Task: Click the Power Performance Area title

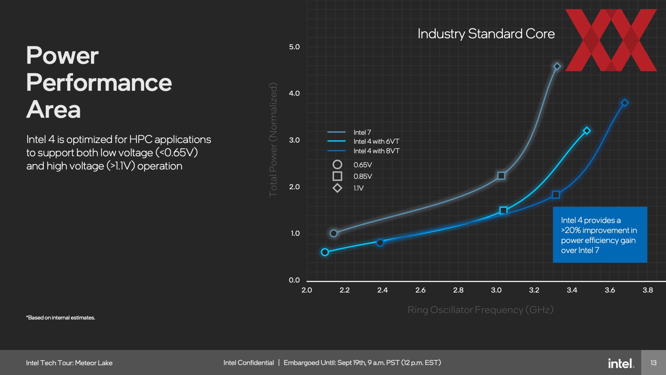Action: (x=99, y=82)
